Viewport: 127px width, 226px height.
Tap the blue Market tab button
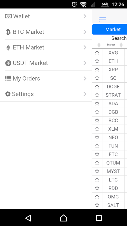click(109, 29)
